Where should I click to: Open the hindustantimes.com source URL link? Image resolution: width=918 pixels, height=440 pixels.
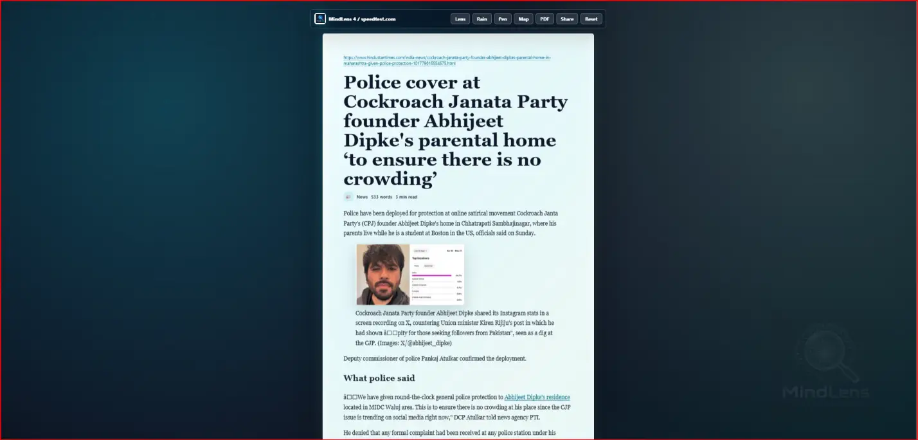[447, 60]
